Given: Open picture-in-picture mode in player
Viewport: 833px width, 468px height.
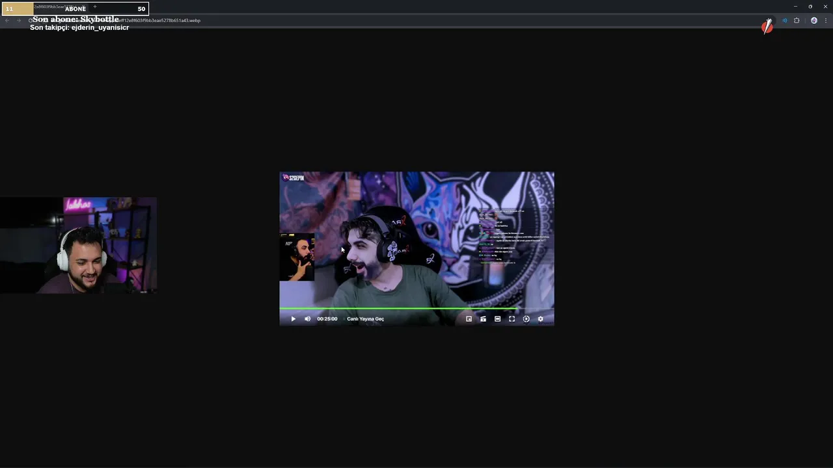Looking at the screenshot, I should (x=469, y=319).
